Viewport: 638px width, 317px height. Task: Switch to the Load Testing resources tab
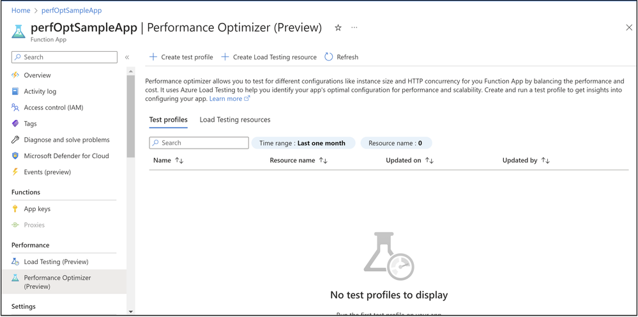(235, 120)
